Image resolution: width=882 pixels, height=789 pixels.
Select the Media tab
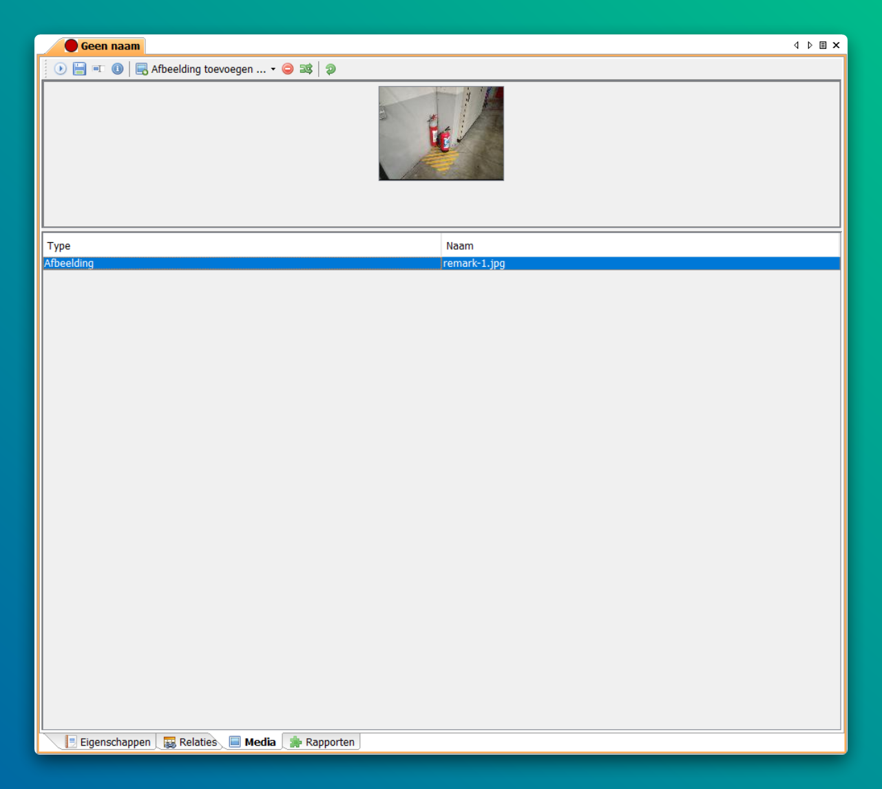coord(253,742)
